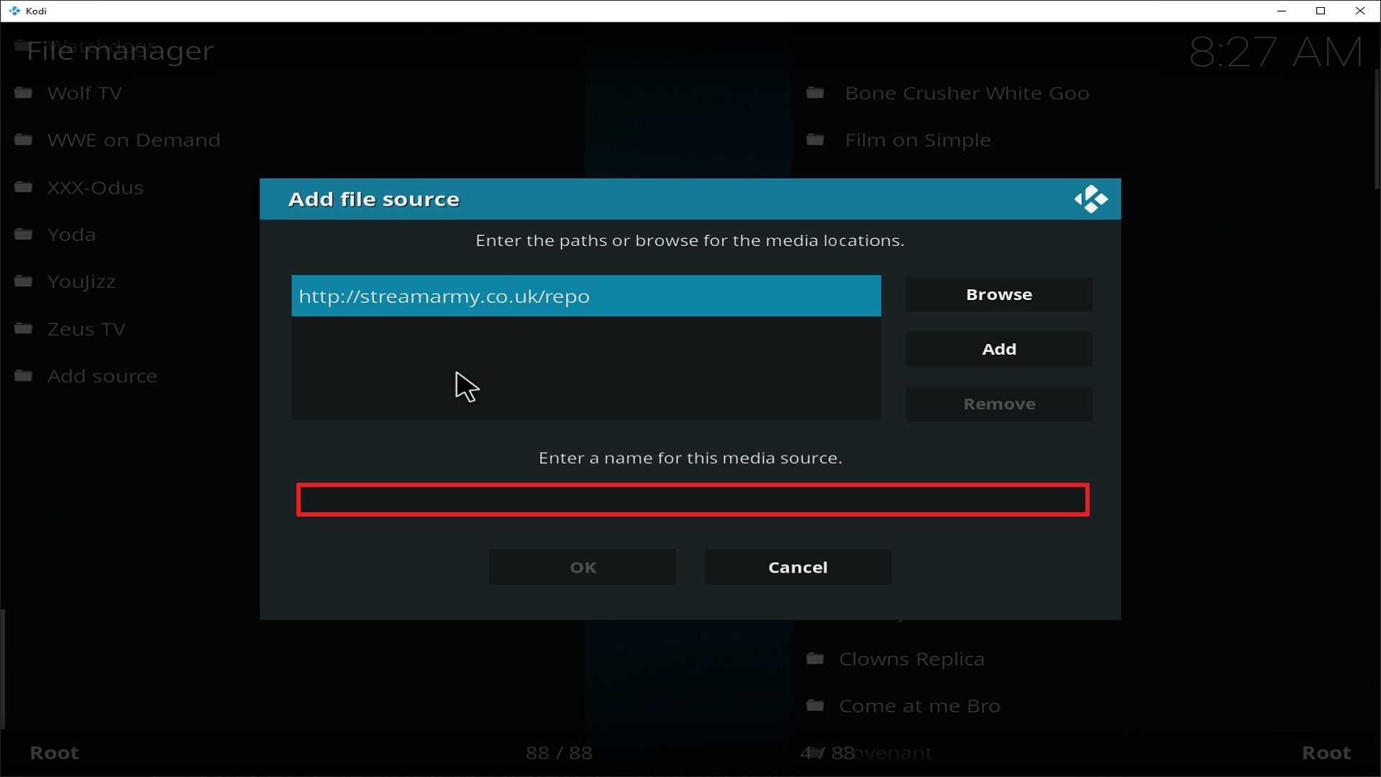The height and width of the screenshot is (777, 1381).
Task: Click the Kodi icon in title bar
Action: pyautogui.click(x=14, y=11)
